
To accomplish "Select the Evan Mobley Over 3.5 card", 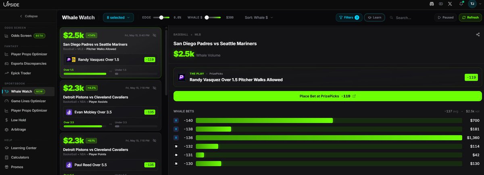I will point(111,112).
